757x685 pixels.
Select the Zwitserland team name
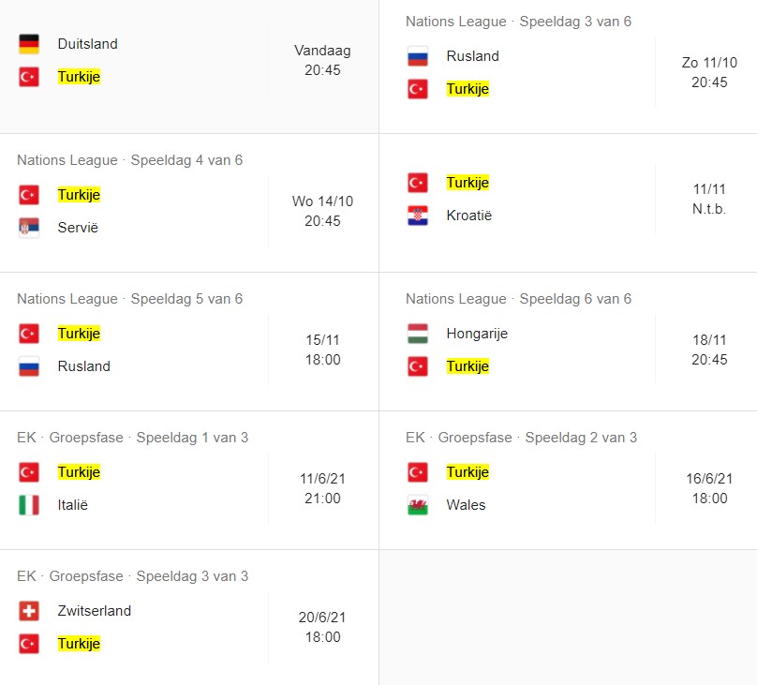[x=94, y=611]
